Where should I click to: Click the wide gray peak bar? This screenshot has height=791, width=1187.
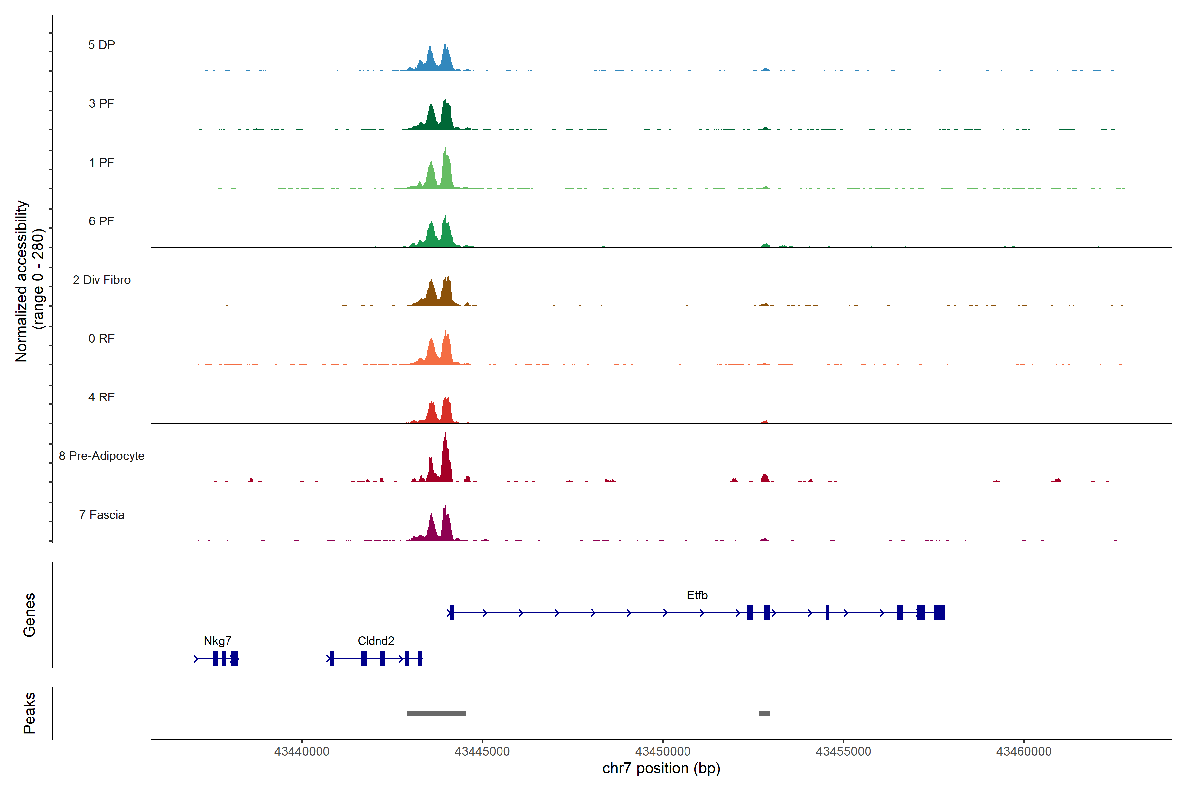(x=436, y=713)
